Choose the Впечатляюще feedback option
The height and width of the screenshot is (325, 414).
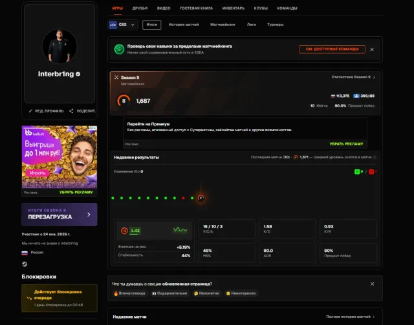point(129,293)
